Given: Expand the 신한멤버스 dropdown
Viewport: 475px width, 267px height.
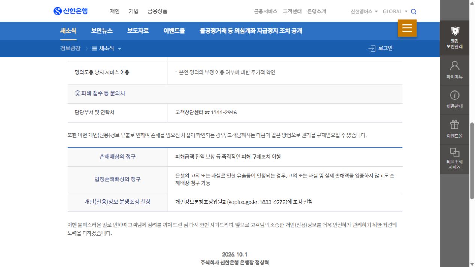Looking at the screenshot, I should [364, 12].
